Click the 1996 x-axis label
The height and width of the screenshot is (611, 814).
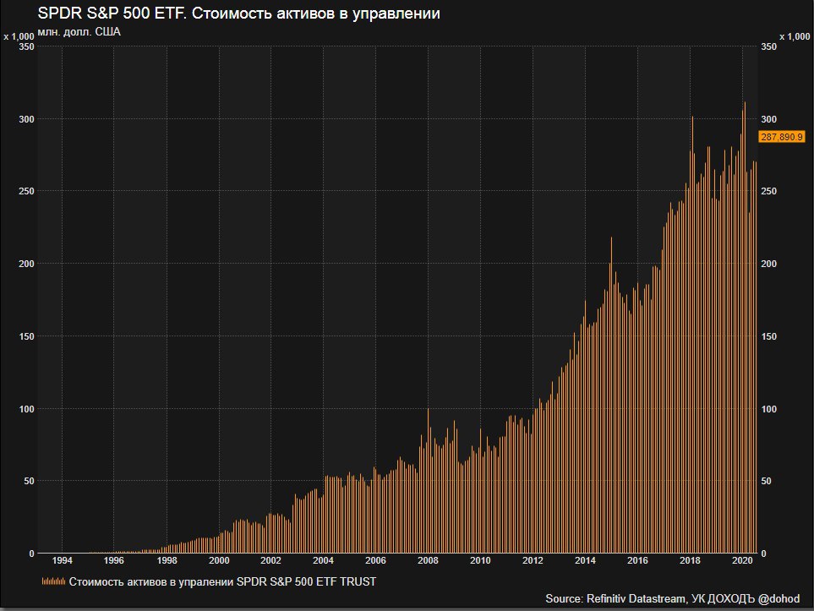click(x=114, y=560)
